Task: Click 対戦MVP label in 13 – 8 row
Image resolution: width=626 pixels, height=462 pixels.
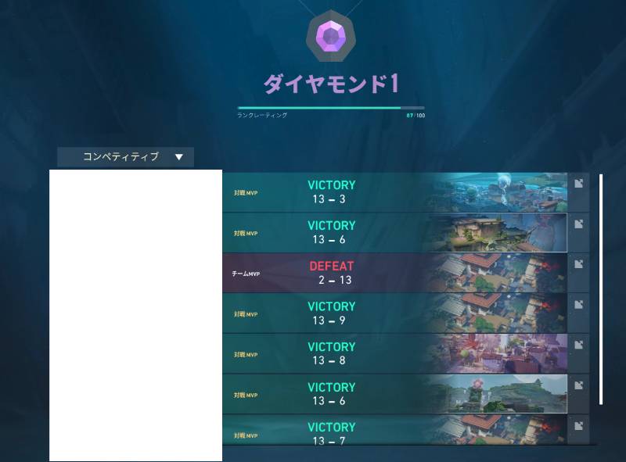Action: coord(246,355)
